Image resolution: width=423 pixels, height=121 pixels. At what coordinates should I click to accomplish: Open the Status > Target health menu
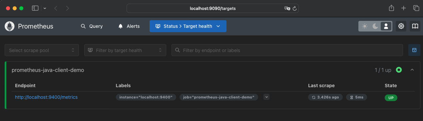point(188,26)
